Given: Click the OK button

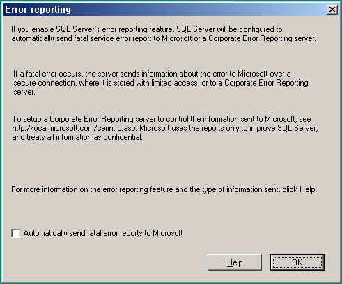Looking at the screenshot, I should coord(297,262).
